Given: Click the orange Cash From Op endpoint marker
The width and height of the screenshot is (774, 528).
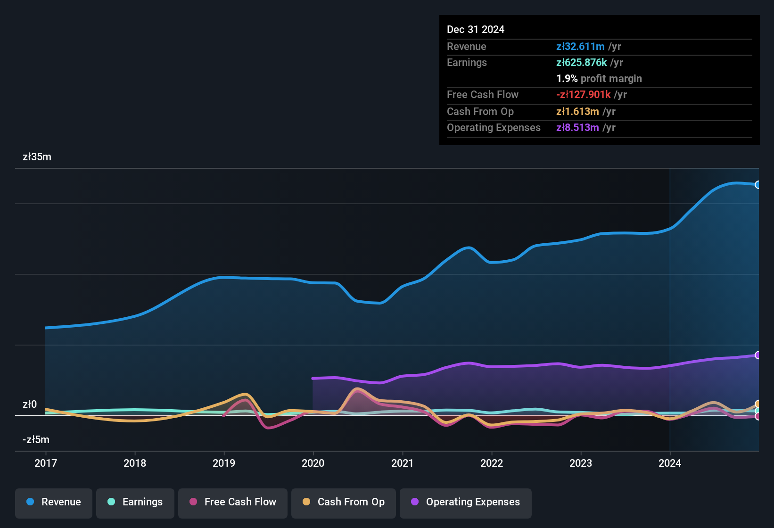Looking at the screenshot, I should 758,403.
